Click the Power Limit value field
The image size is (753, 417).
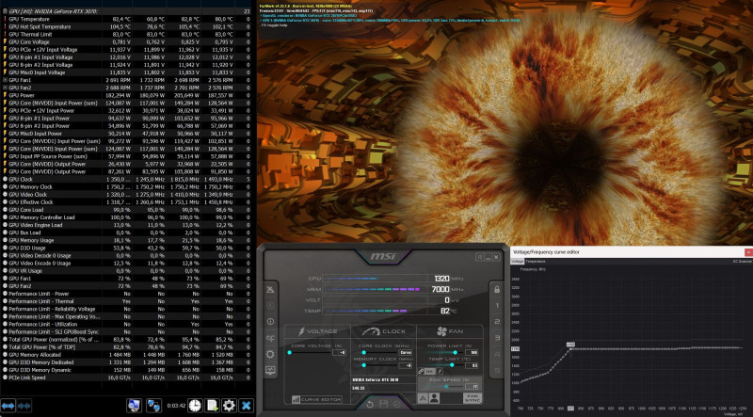click(x=472, y=352)
